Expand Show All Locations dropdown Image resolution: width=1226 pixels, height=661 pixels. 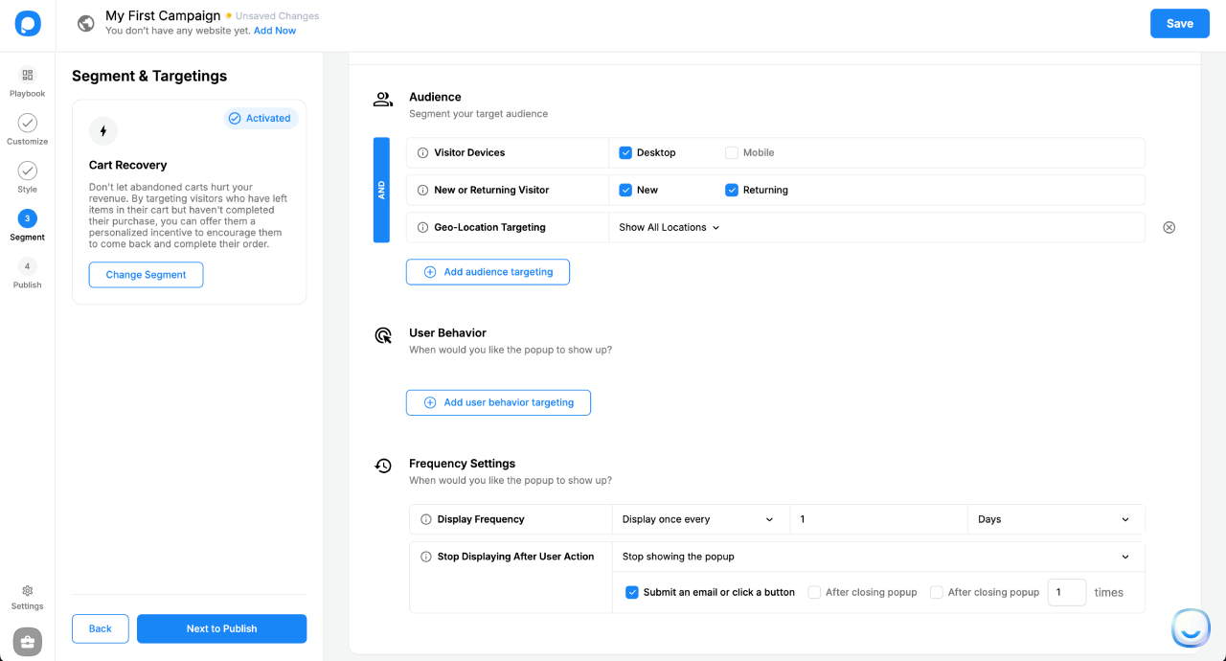669,228
